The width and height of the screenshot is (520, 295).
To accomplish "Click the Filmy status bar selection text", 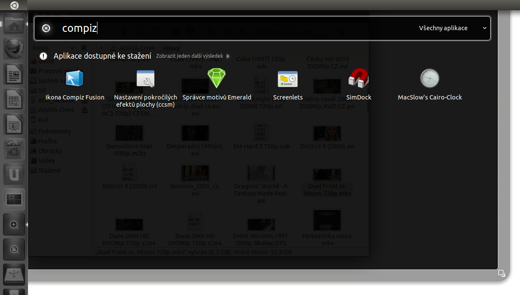I will (x=194, y=252).
